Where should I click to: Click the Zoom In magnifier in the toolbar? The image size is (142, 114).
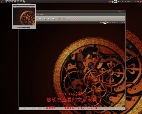(x=40, y=19)
